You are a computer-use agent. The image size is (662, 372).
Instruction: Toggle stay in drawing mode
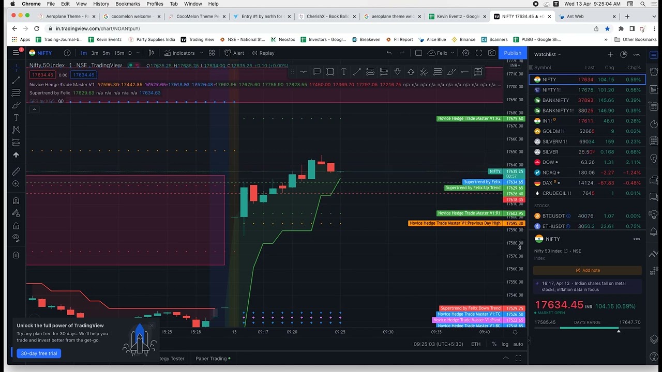[16, 213]
